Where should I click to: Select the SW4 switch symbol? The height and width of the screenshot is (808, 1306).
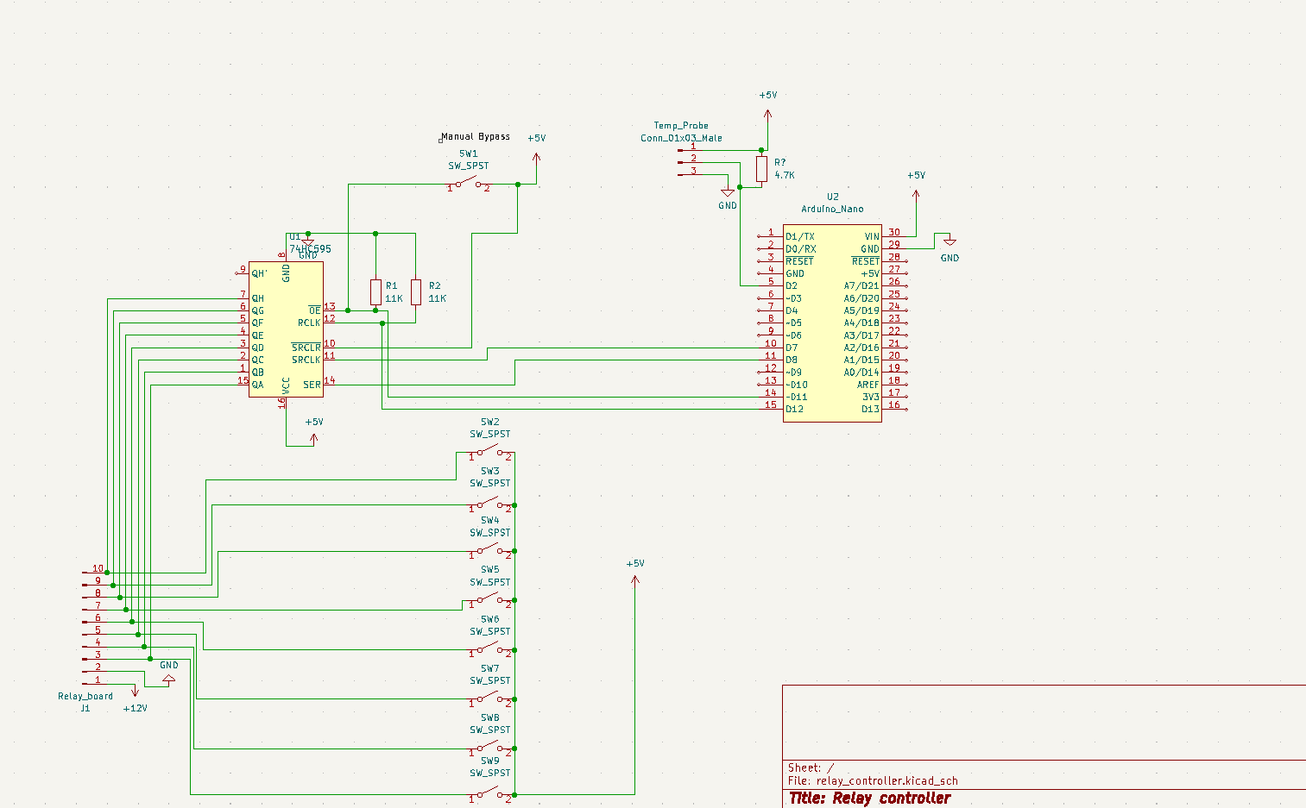(x=490, y=550)
